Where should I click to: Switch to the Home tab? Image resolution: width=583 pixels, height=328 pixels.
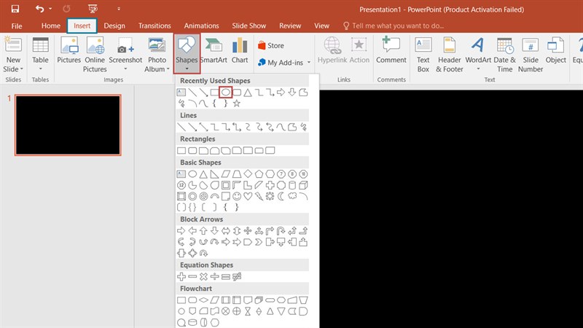point(50,26)
